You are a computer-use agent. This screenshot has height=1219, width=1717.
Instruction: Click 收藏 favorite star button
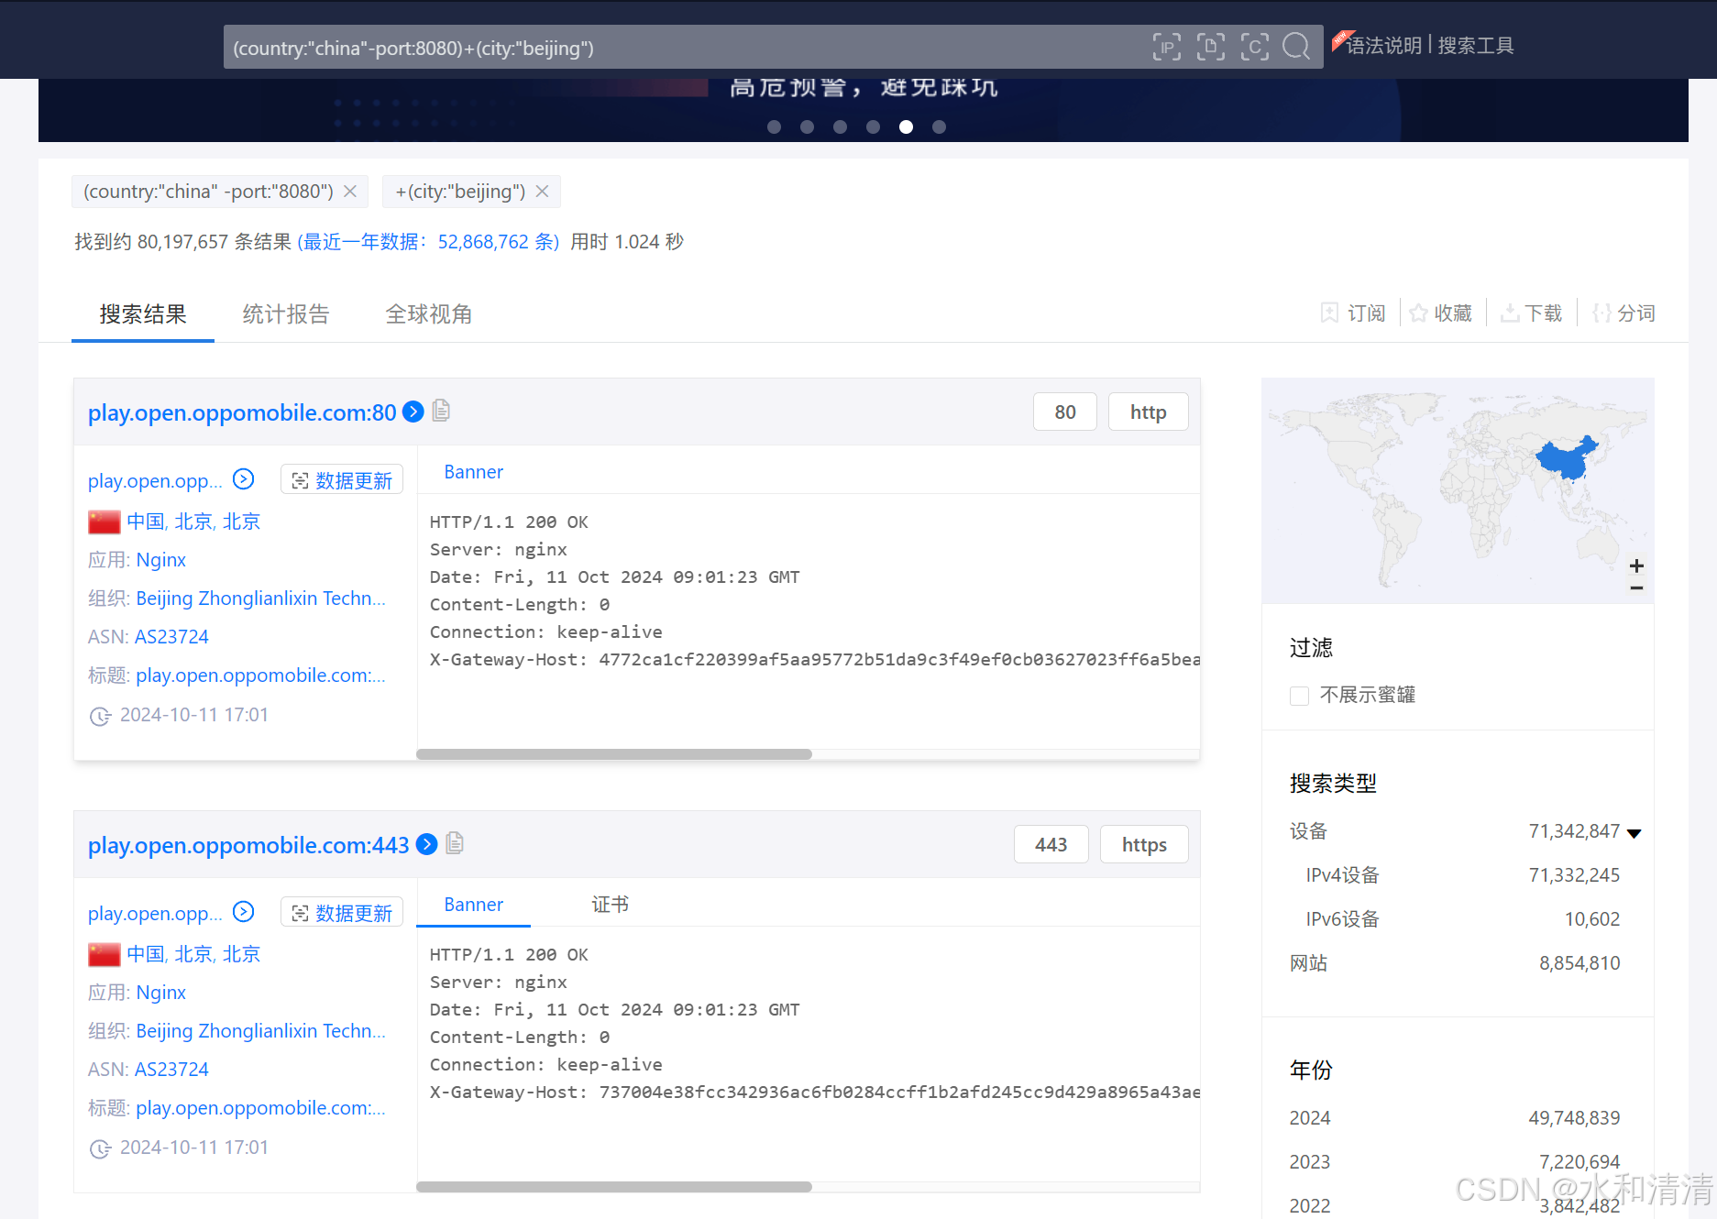[1441, 313]
